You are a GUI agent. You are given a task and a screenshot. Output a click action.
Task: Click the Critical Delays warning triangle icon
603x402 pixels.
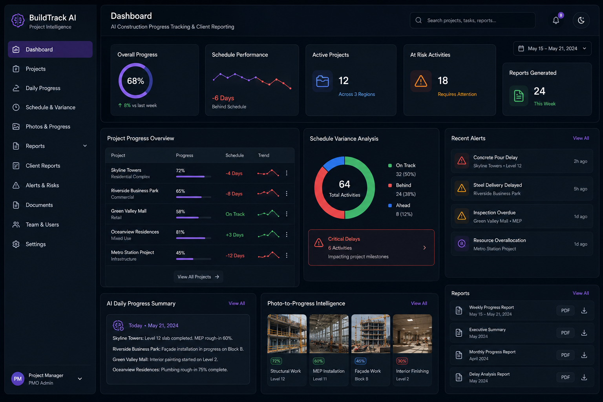tap(319, 243)
